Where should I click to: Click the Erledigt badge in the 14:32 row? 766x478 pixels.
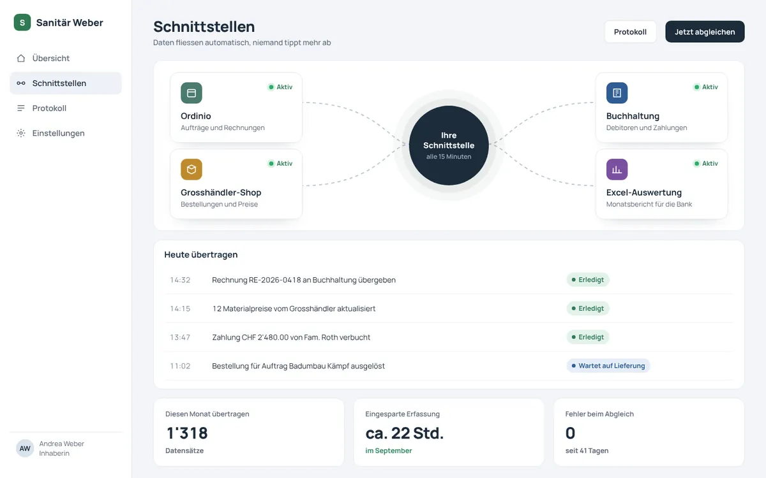tap(588, 280)
